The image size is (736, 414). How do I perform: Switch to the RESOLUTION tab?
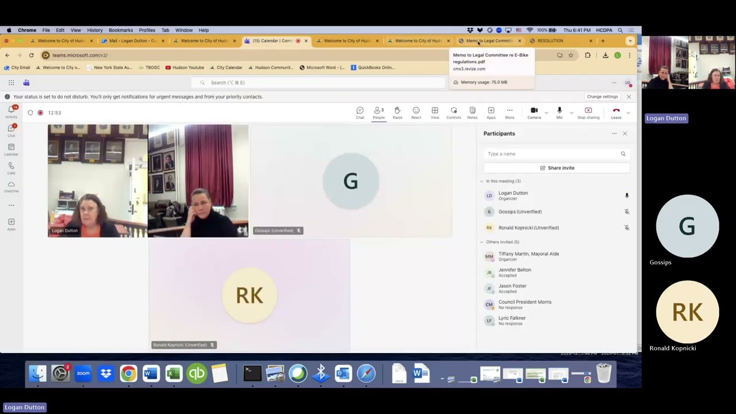(x=561, y=41)
